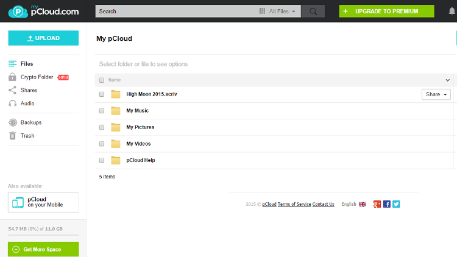Click the Backups clock icon
Screen dimensions: 457x257
click(13, 122)
